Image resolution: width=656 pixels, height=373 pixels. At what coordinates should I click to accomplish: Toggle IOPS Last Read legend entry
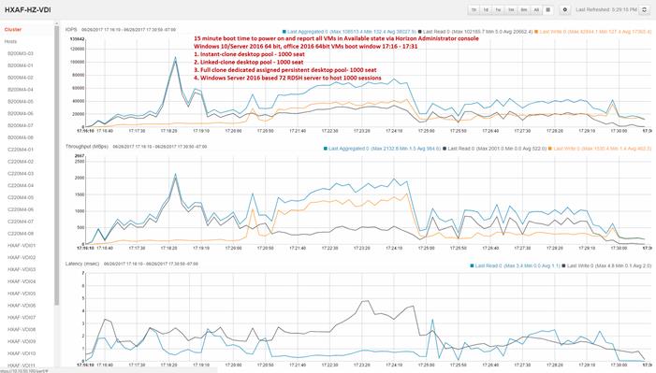pyautogui.click(x=475, y=32)
